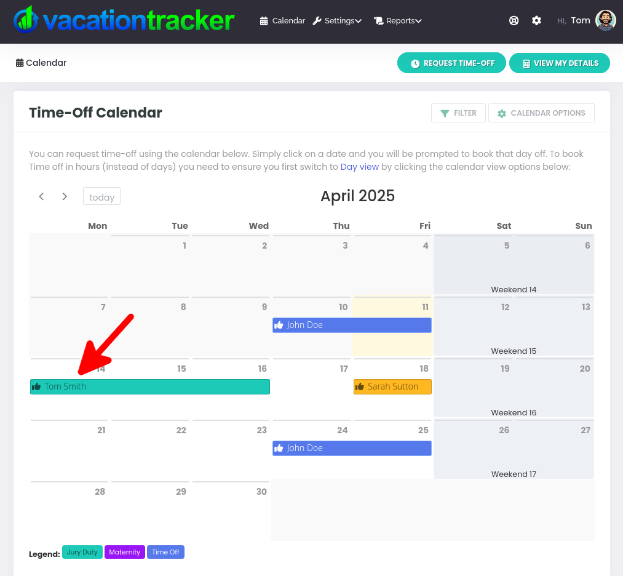The width and height of the screenshot is (623, 576).
Task: Expand the Reports dropdown menu
Action: point(398,21)
